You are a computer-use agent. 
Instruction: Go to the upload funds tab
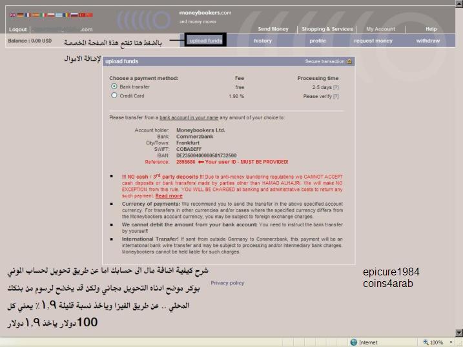click(x=205, y=41)
